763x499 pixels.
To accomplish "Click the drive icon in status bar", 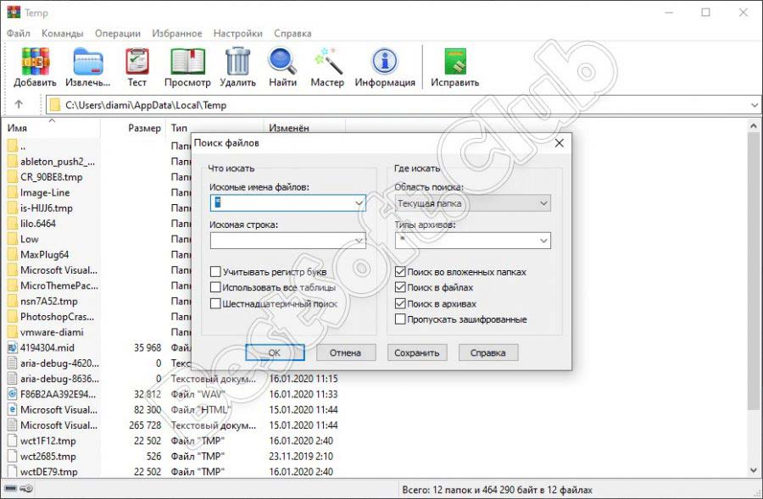I will click(11, 489).
